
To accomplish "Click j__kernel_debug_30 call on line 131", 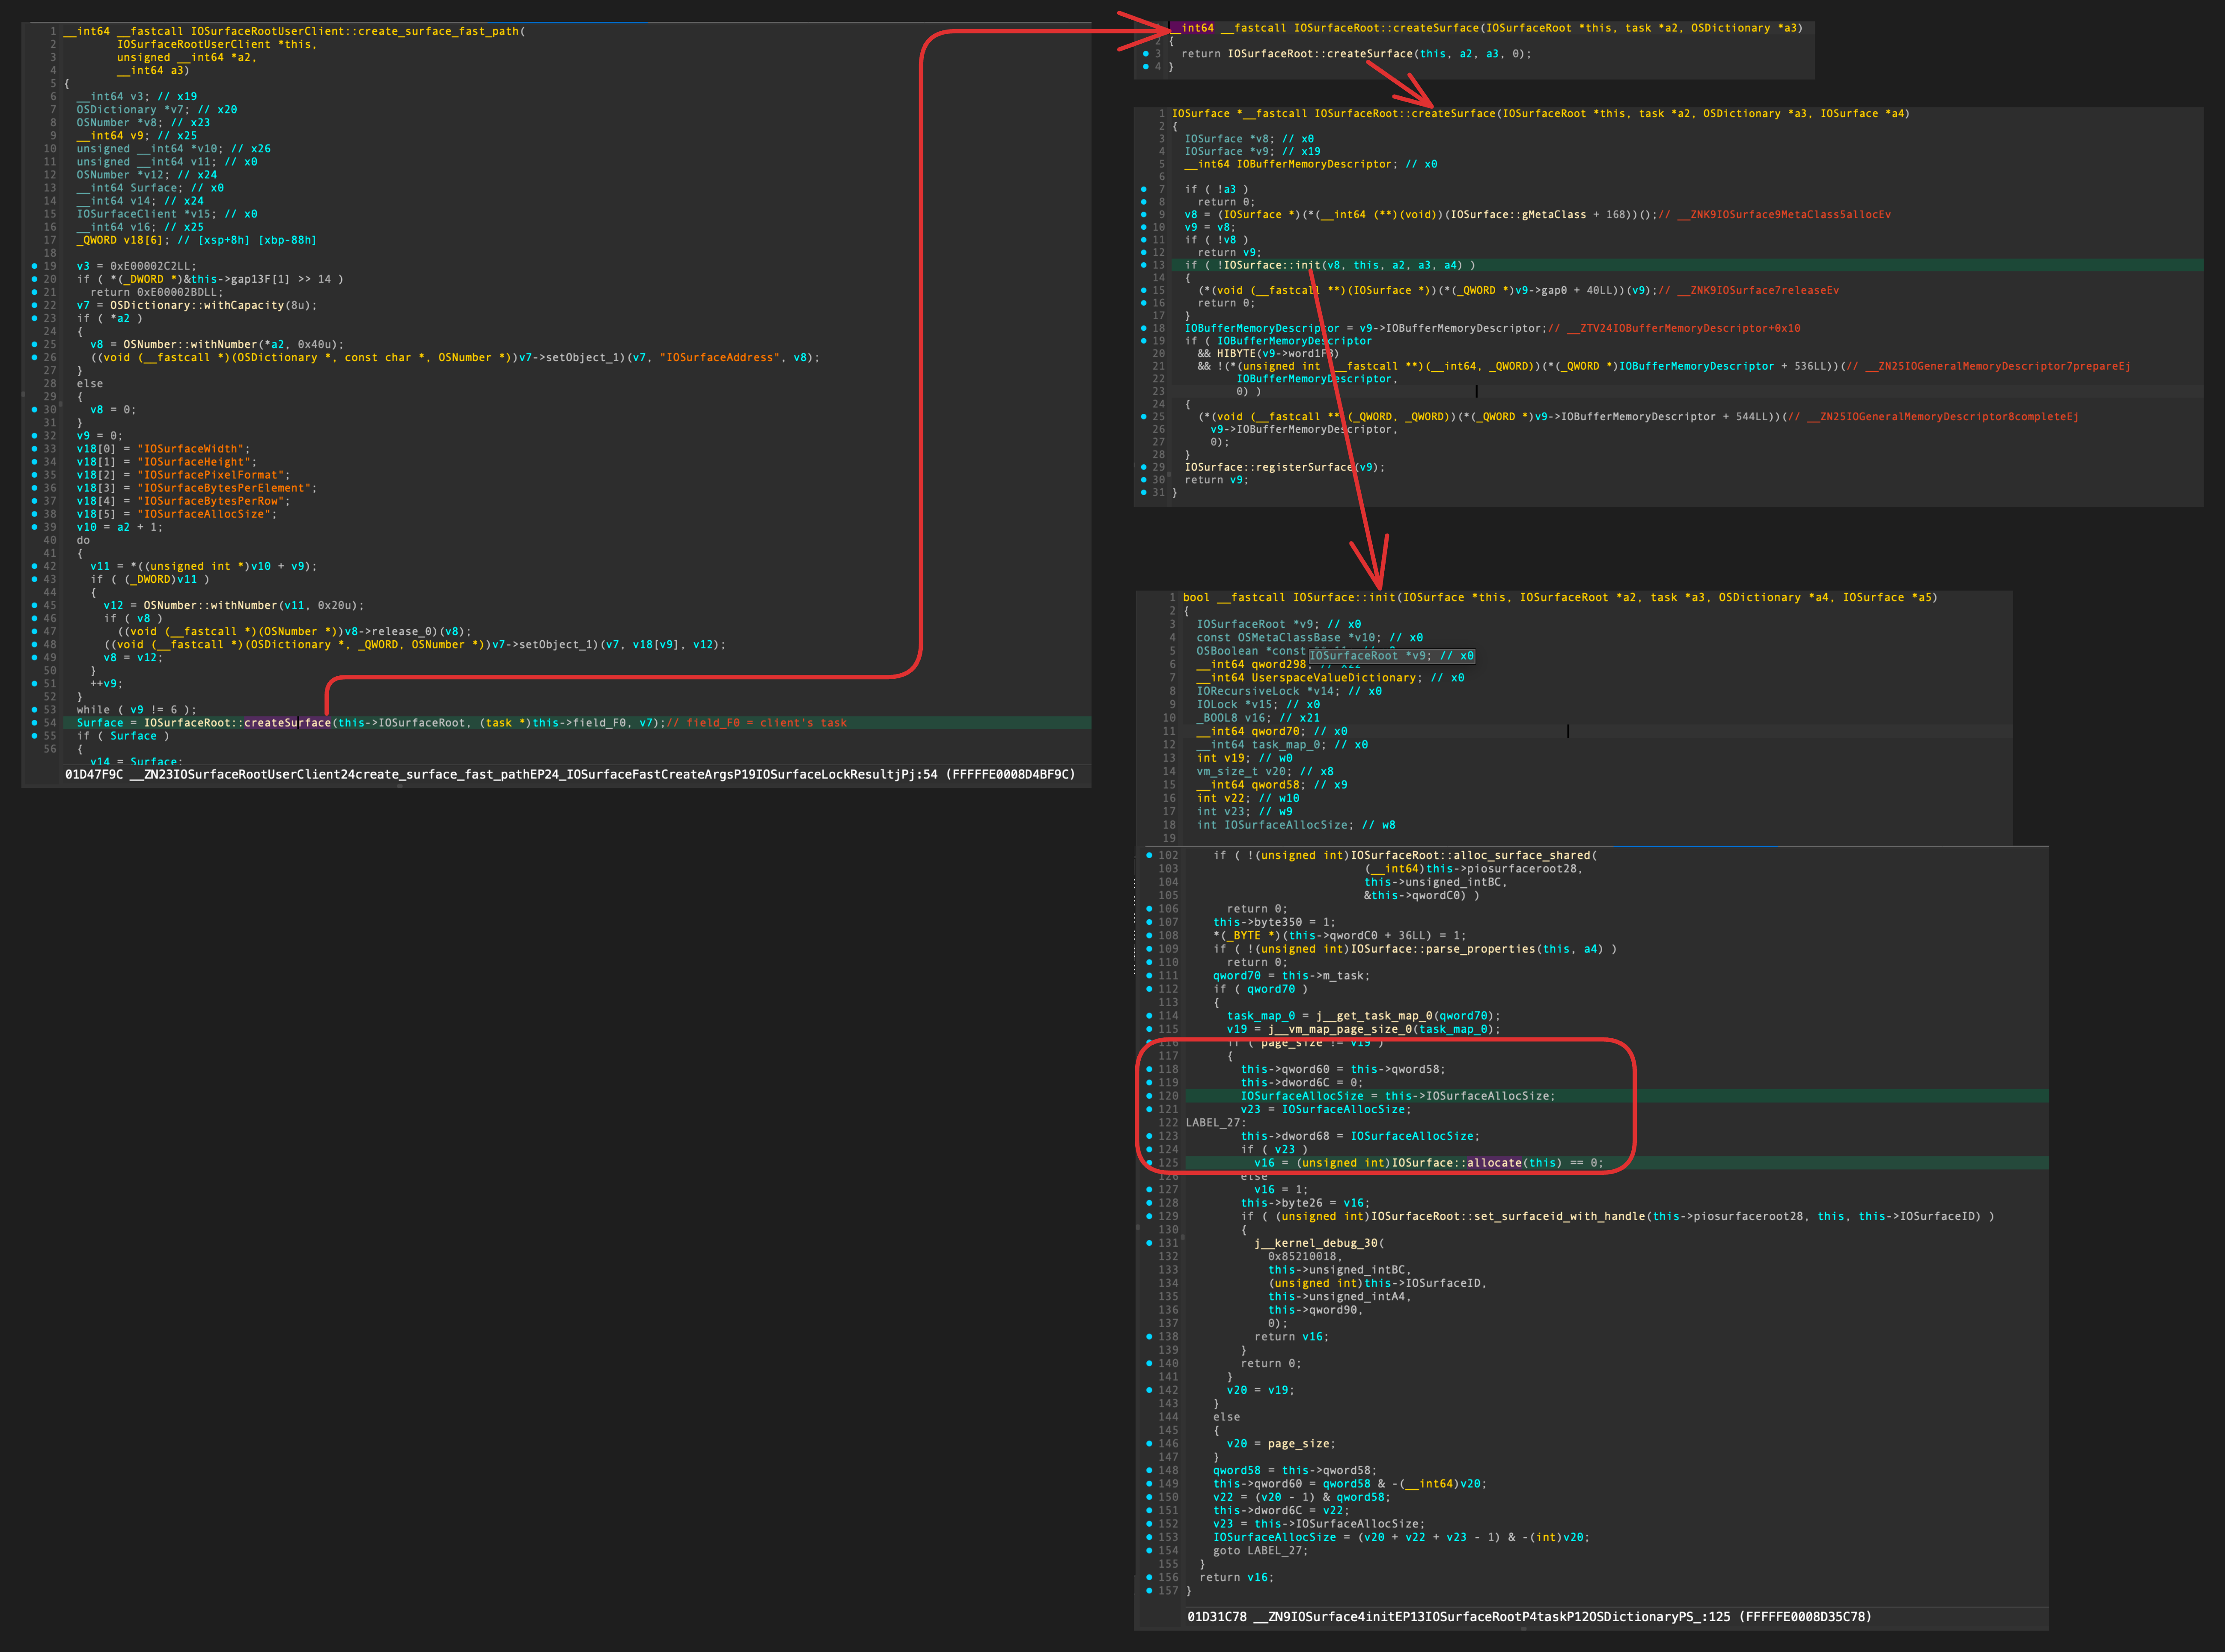I will click(1315, 1243).
